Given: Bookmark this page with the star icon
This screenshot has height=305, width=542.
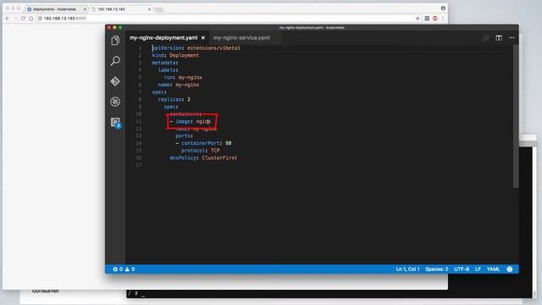Looking at the screenshot, I should 418,19.
